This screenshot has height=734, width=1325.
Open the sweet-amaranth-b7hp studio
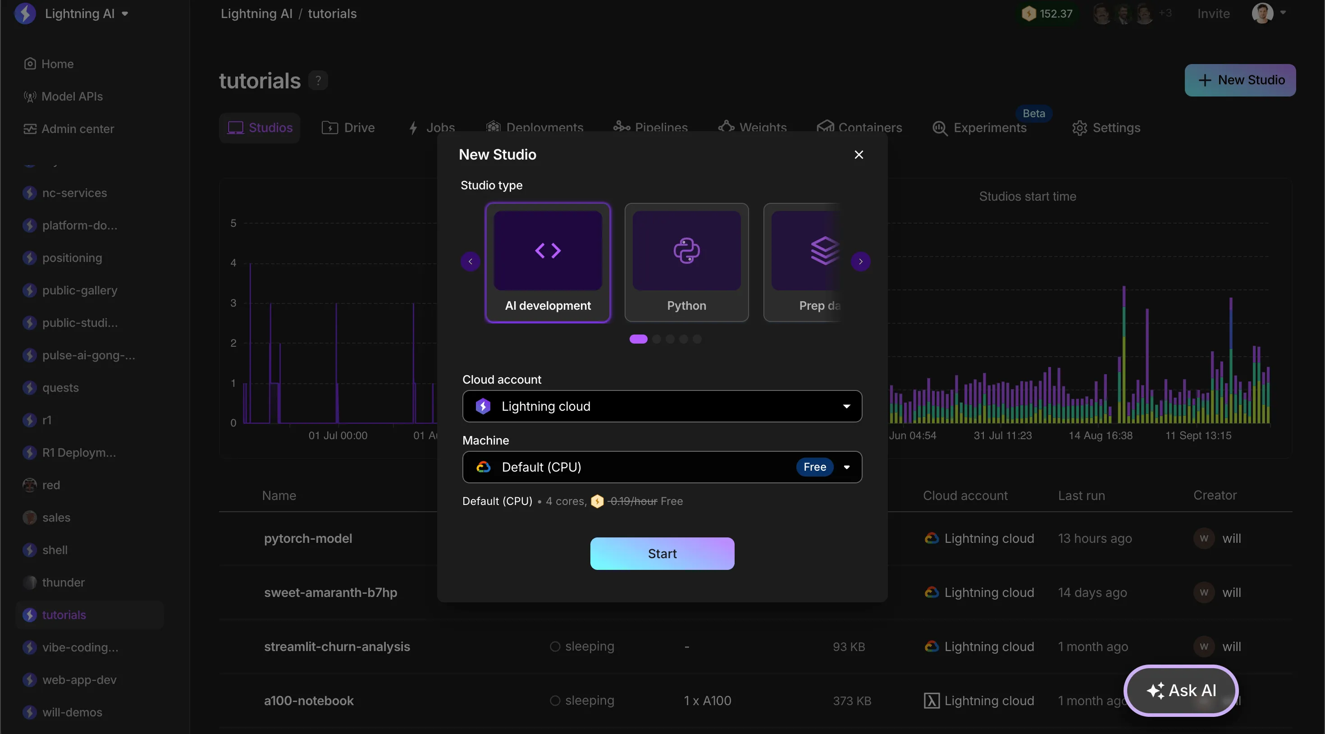tap(330, 592)
